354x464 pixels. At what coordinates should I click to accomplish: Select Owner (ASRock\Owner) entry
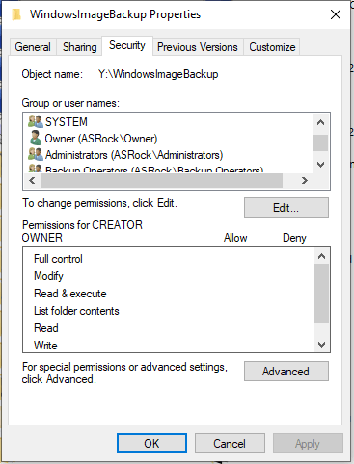pyautogui.click(x=101, y=139)
